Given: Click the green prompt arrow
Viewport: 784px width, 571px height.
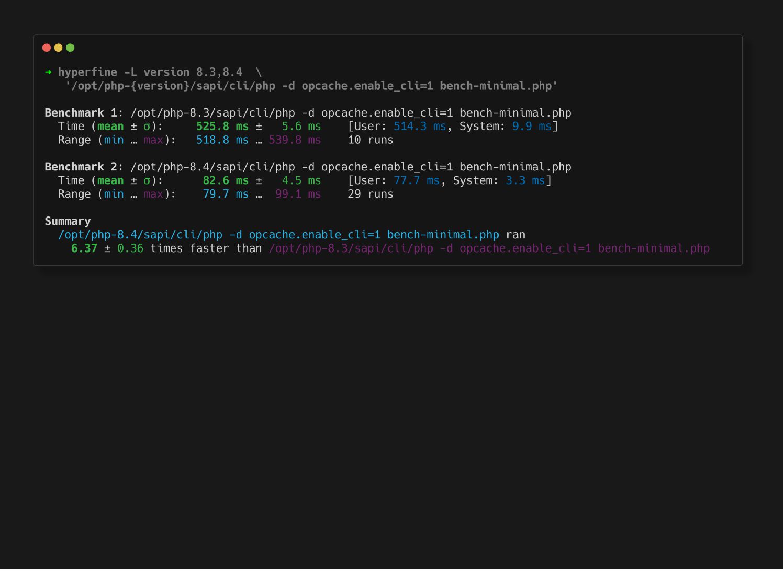Looking at the screenshot, I should click(48, 72).
